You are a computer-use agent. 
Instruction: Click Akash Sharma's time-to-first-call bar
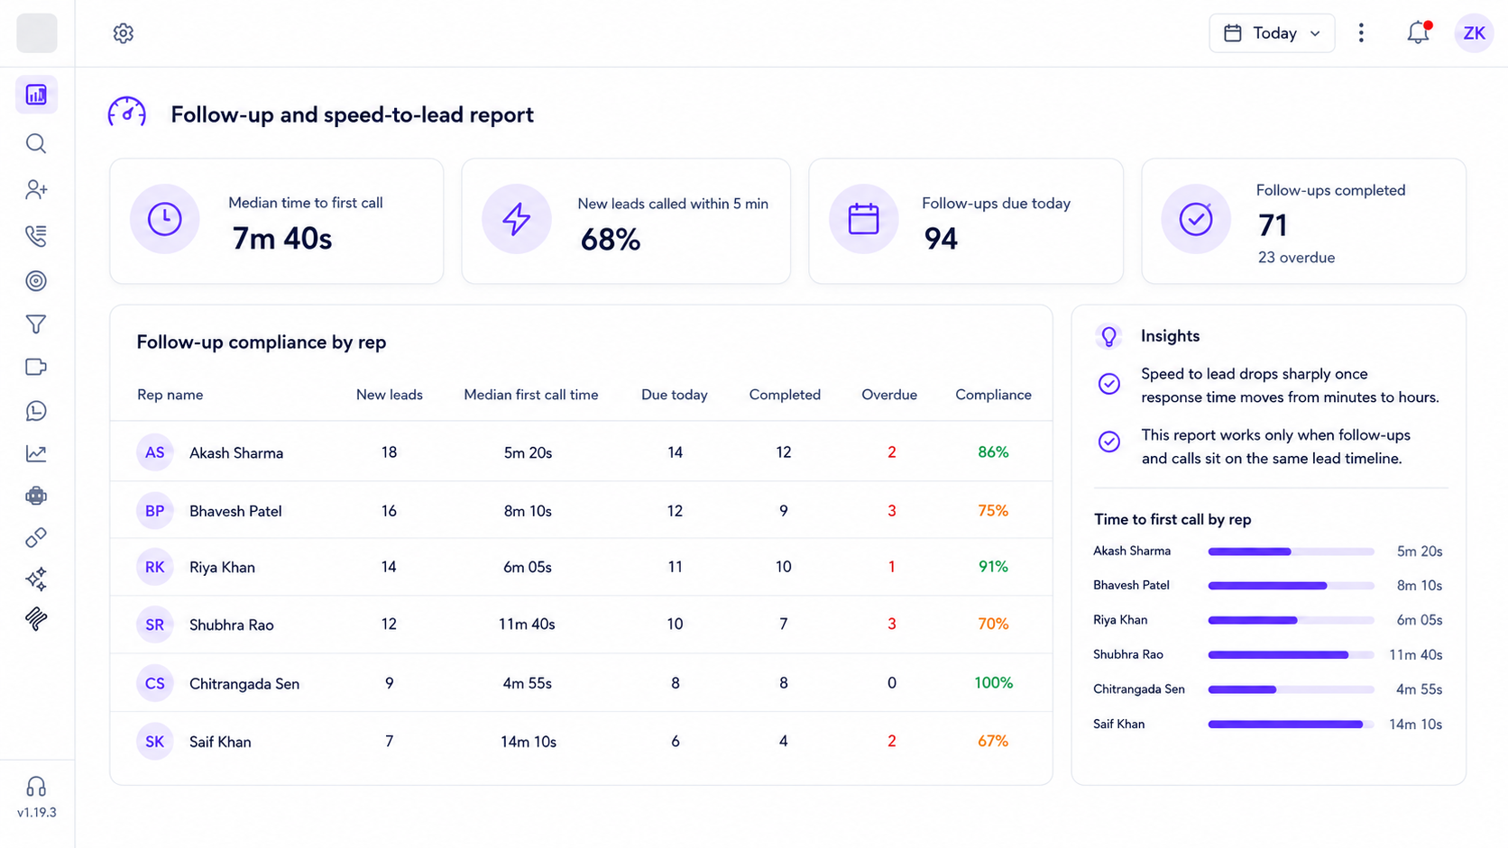pos(1291,552)
